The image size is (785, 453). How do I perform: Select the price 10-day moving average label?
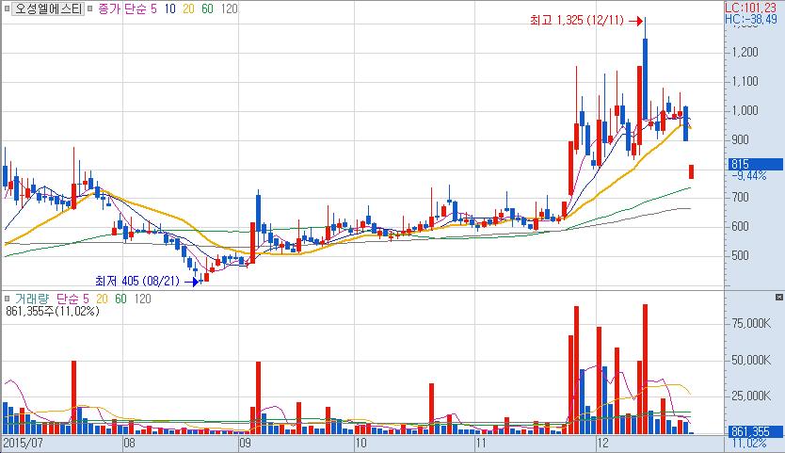[169, 8]
